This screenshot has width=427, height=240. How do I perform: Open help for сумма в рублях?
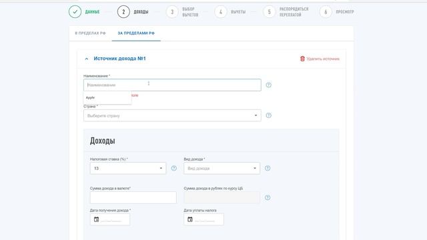268,197
